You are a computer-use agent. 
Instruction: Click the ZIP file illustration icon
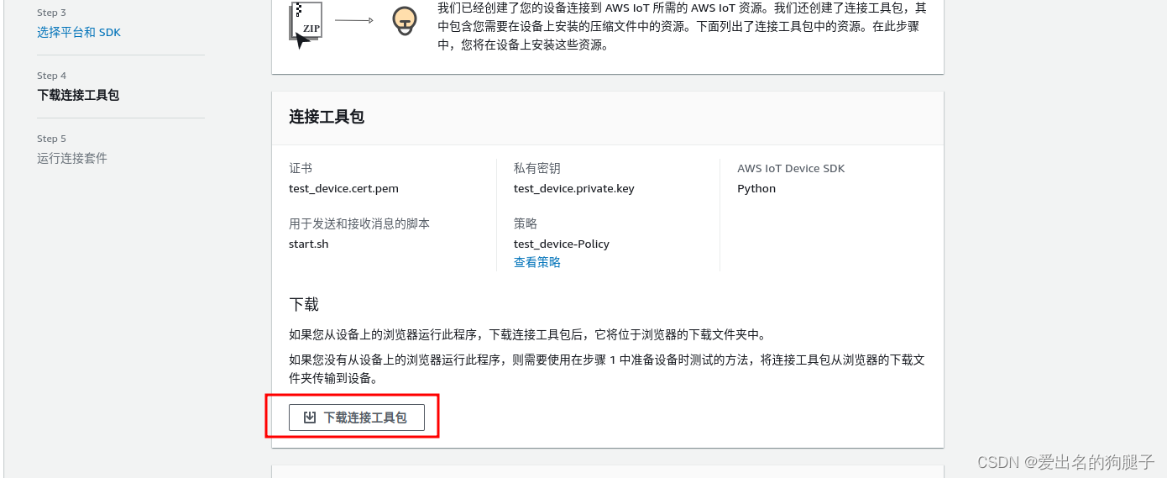(x=306, y=24)
